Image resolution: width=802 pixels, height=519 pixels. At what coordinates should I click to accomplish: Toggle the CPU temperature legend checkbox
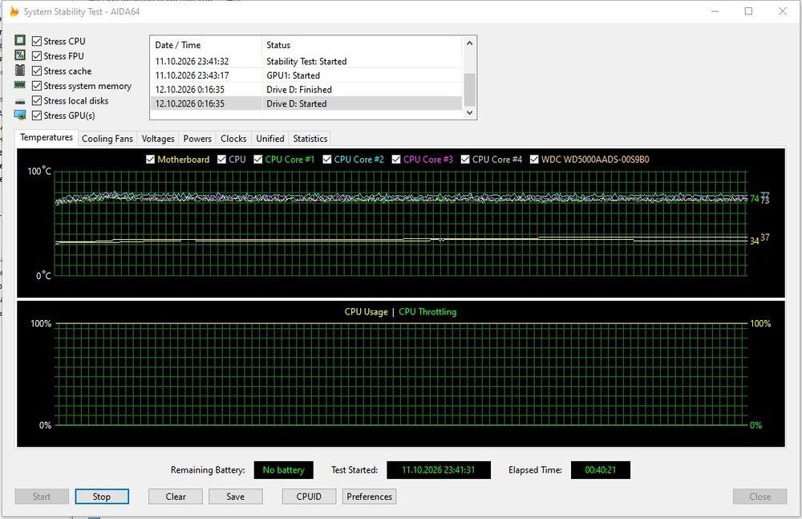click(x=221, y=159)
